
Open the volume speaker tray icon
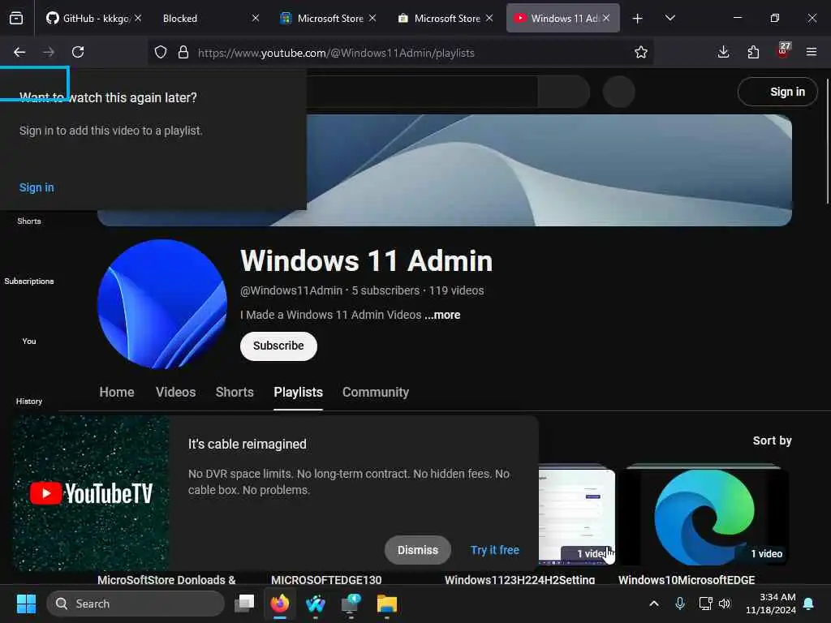click(725, 604)
